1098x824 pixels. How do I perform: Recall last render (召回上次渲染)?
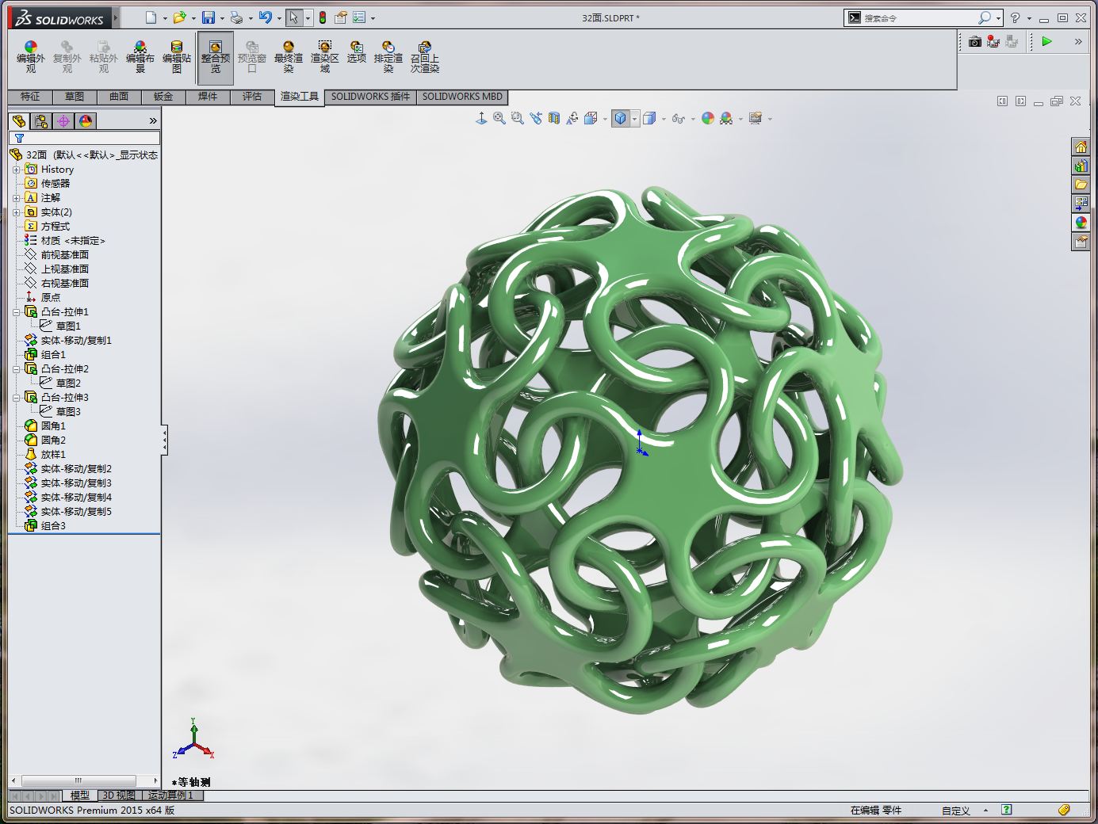pyautogui.click(x=425, y=57)
